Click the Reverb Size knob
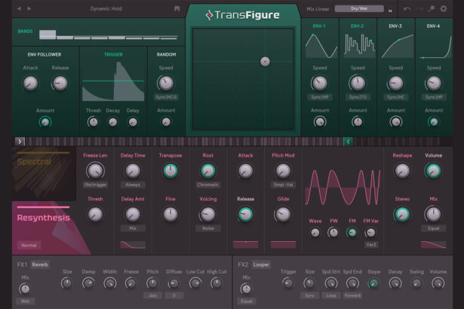Screen dimensions: 464x309 67,283
